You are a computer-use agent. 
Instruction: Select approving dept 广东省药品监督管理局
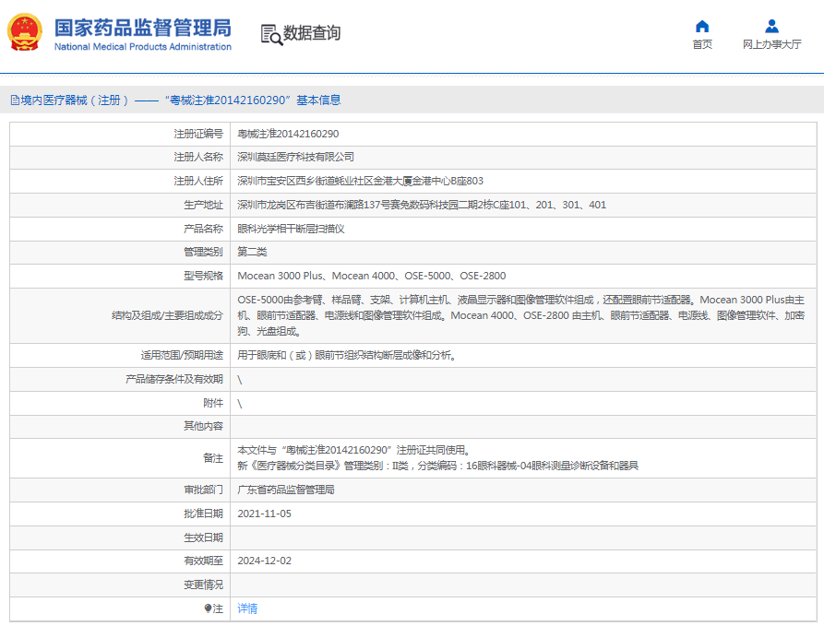click(286, 490)
